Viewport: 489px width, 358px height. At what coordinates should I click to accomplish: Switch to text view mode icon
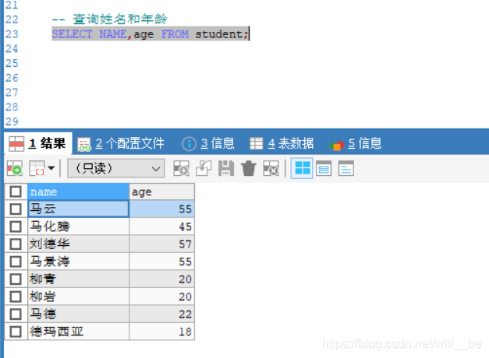click(x=345, y=168)
